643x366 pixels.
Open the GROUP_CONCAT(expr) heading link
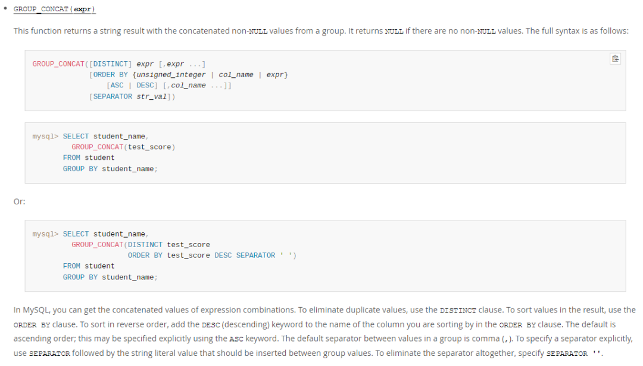click(x=54, y=10)
